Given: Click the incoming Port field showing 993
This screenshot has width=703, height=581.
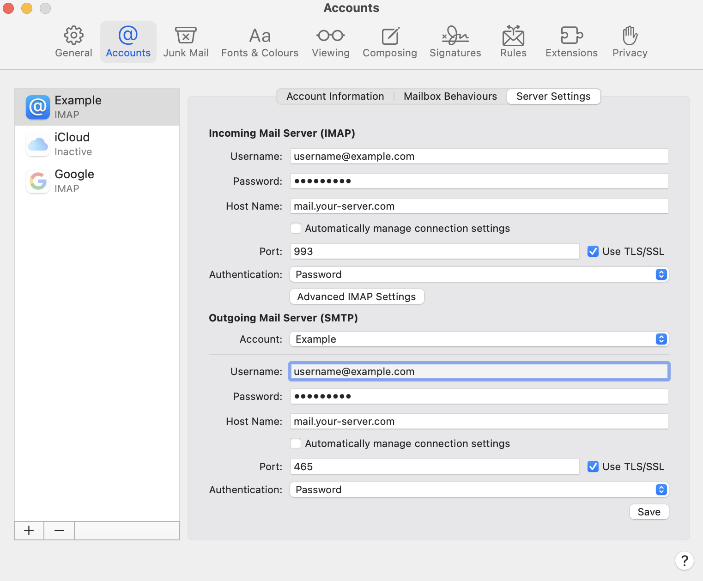Looking at the screenshot, I should [435, 251].
